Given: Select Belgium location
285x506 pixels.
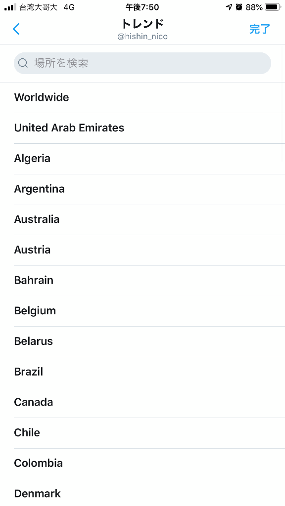Looking at the screenshot, I should (x=142, y=311).
